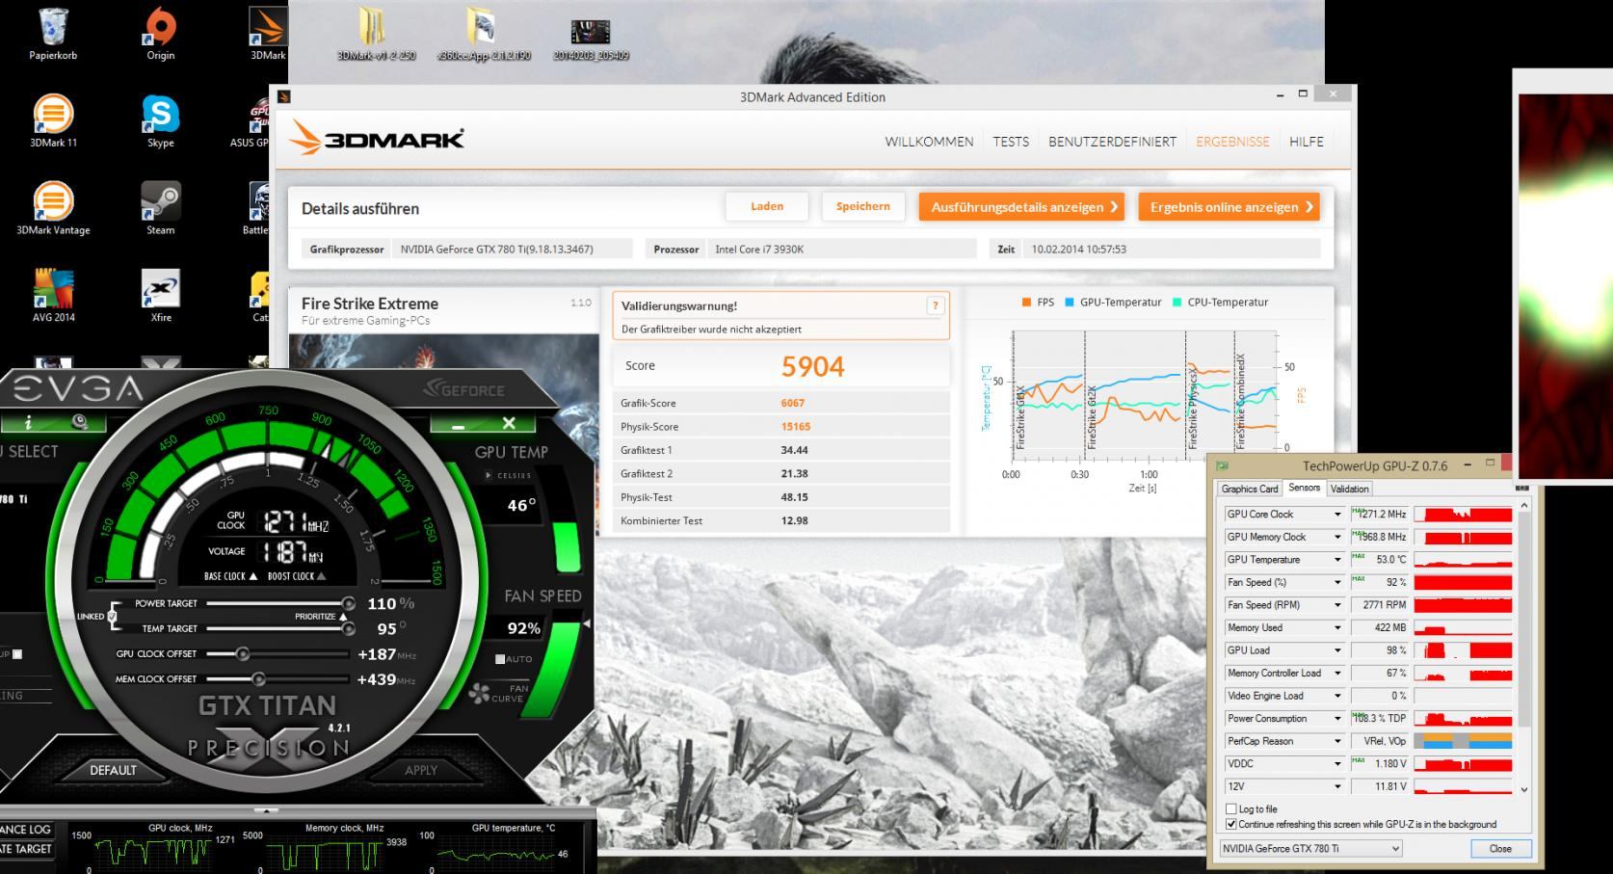The image size is (1613, 874).
Task: Launch Skype from the desktop
Action: (x=160, y=120)
